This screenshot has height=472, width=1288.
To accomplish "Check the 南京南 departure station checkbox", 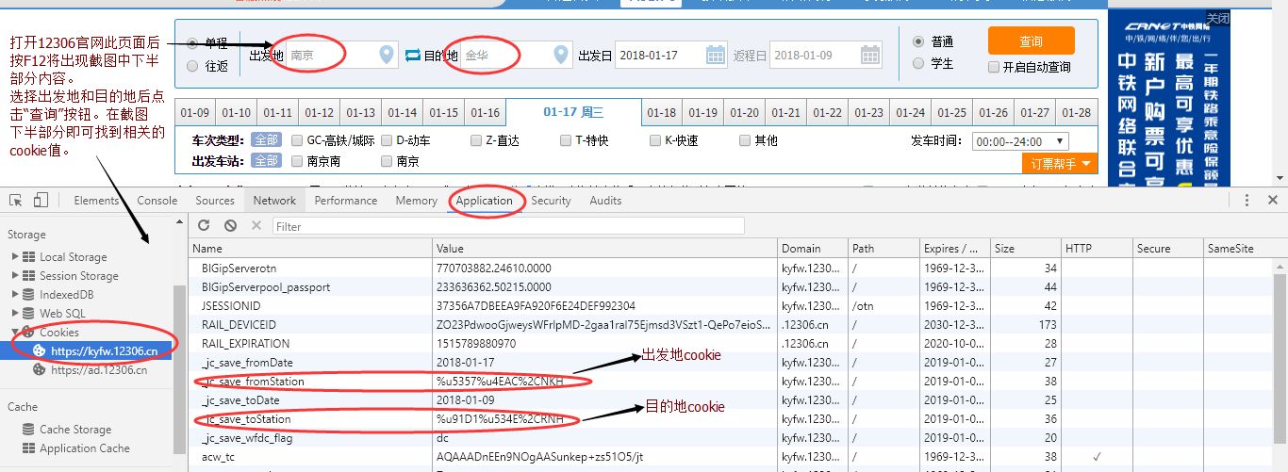I will click(297, 161).
